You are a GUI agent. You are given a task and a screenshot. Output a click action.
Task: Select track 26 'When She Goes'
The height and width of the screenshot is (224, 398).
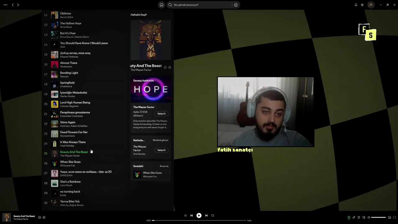point(85,164)
